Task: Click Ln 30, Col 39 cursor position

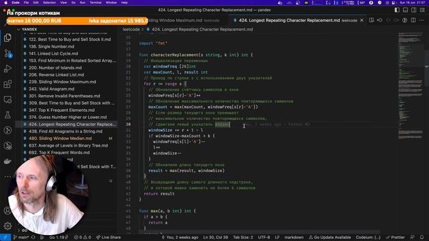Action: [215, 237]
